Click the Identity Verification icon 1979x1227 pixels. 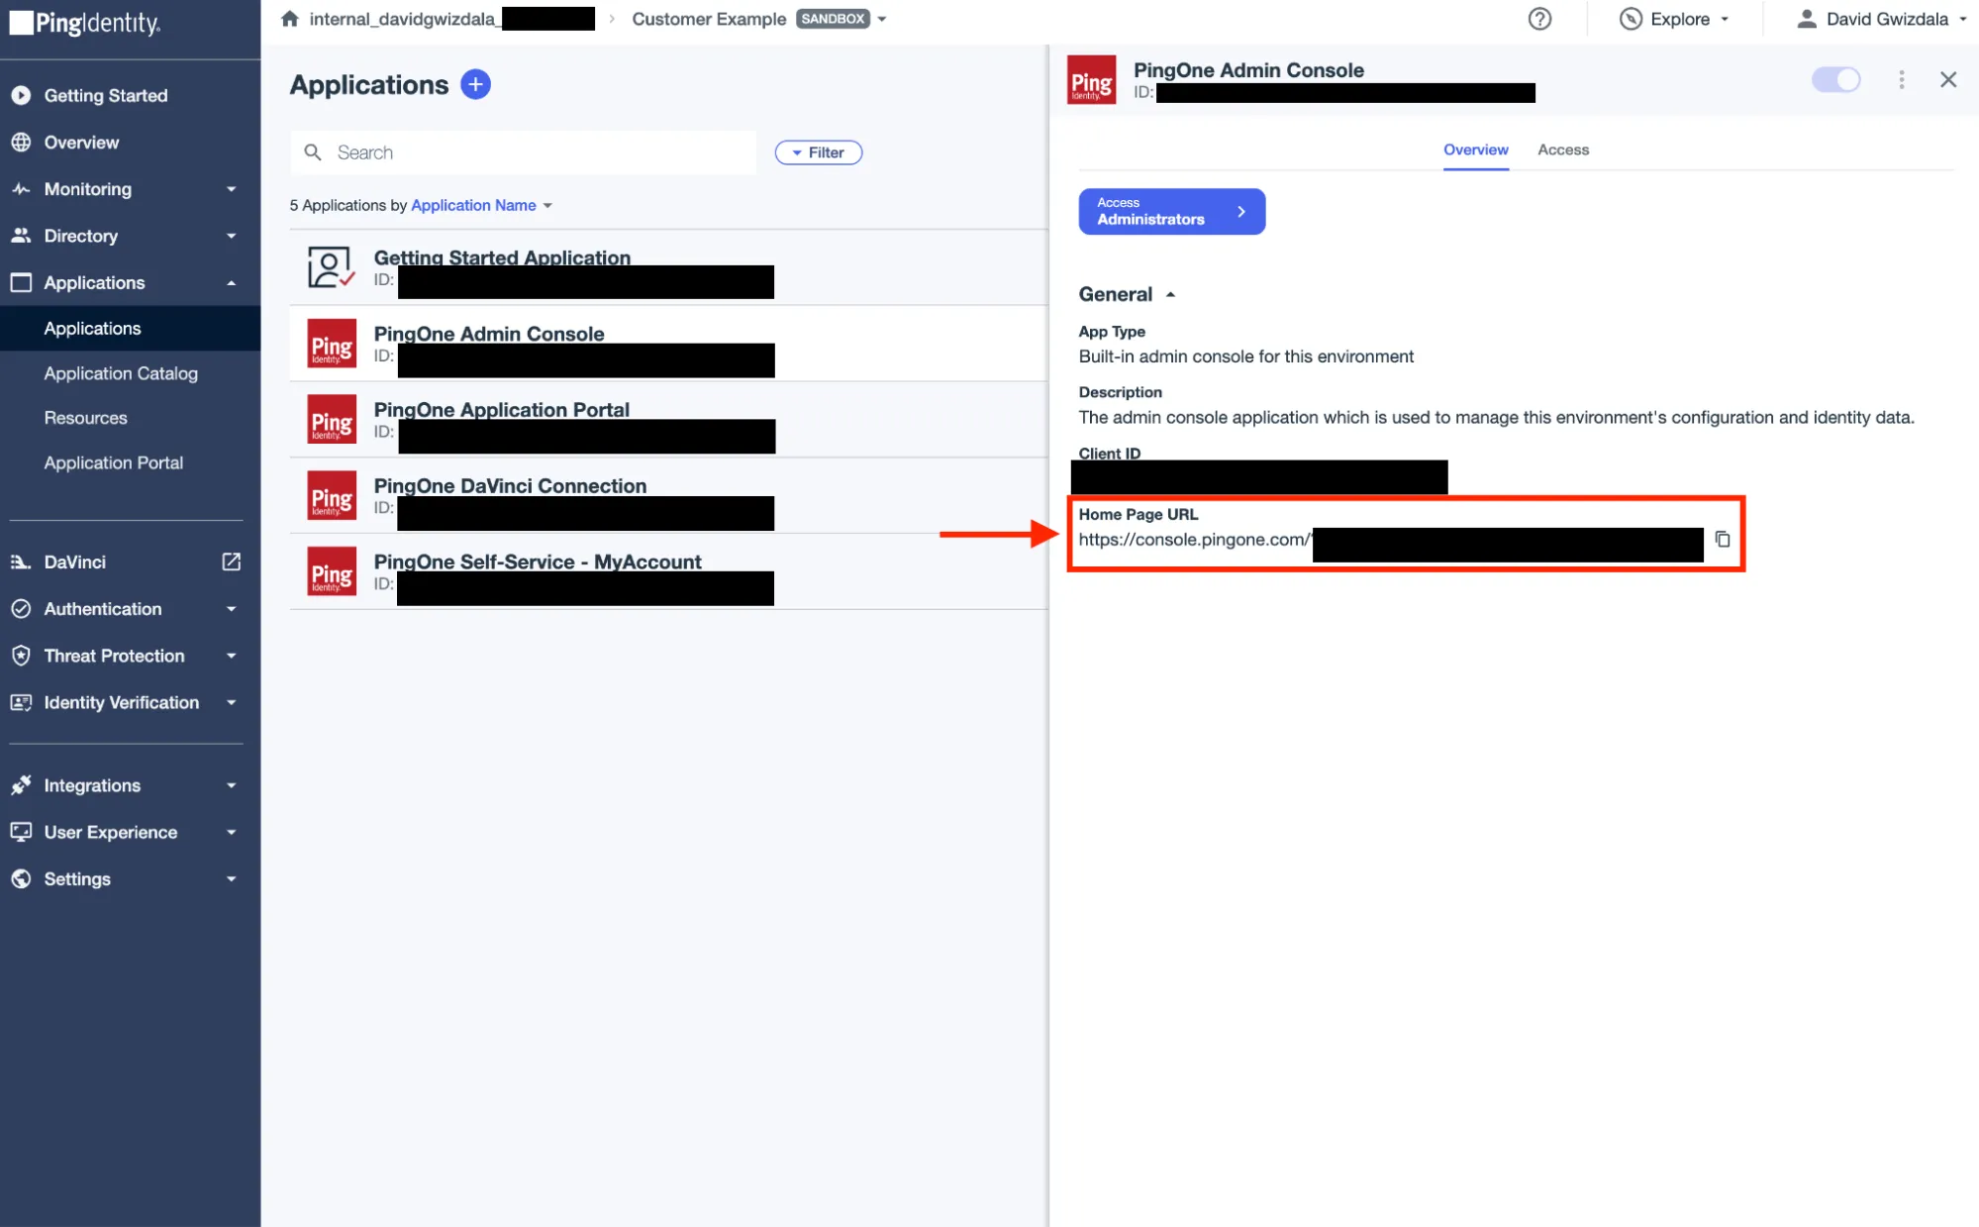point(21,702)
